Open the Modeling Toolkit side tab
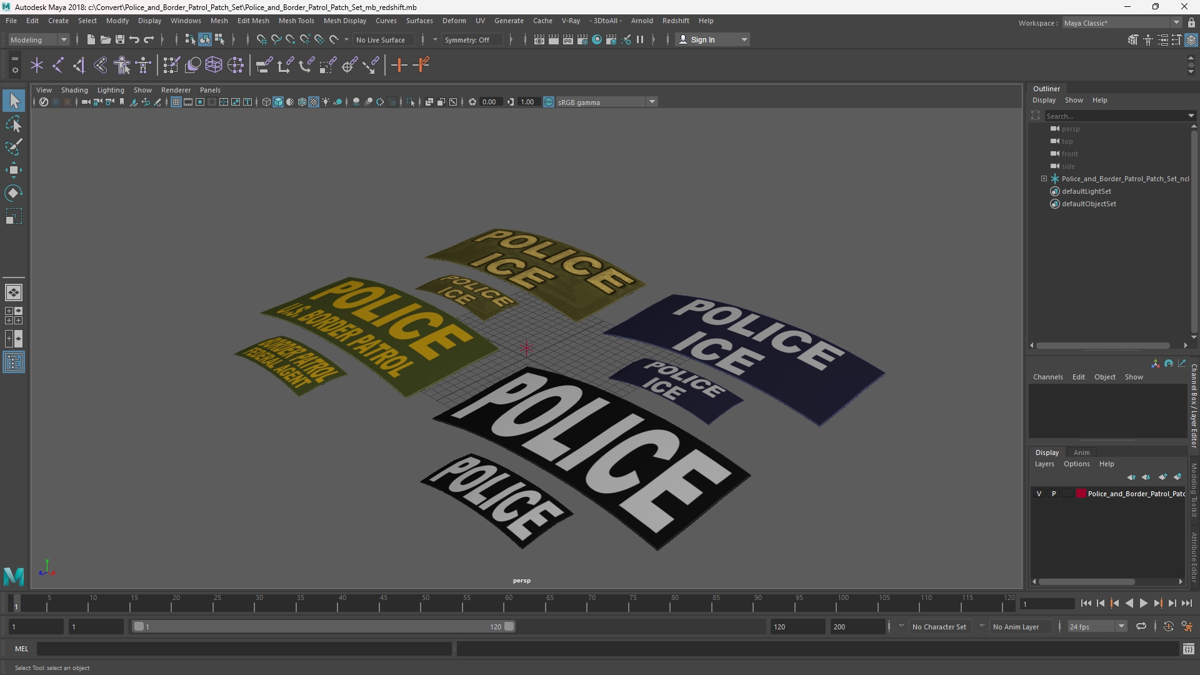 tap(1194, 490)
